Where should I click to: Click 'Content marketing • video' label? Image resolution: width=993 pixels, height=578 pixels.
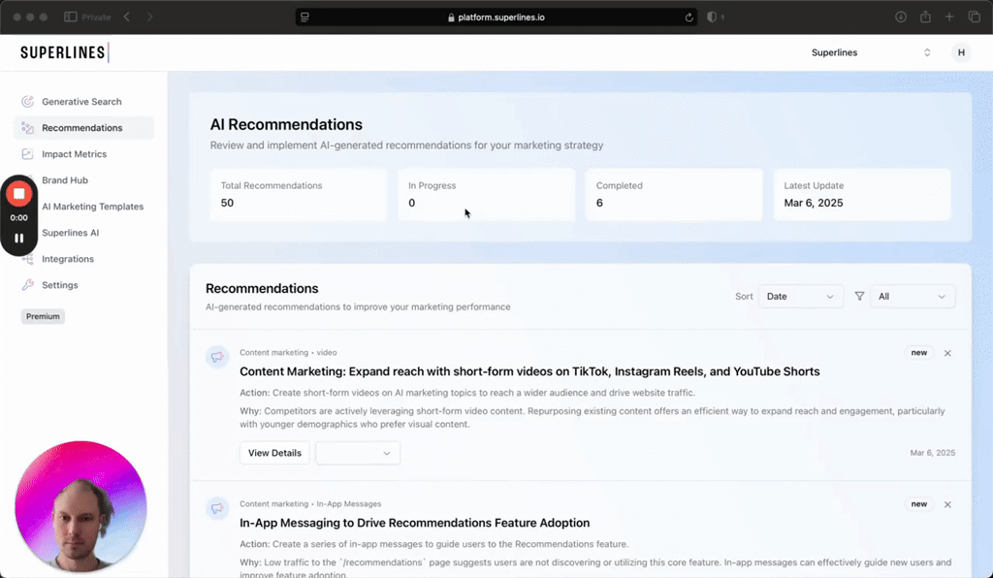(288, 353)
